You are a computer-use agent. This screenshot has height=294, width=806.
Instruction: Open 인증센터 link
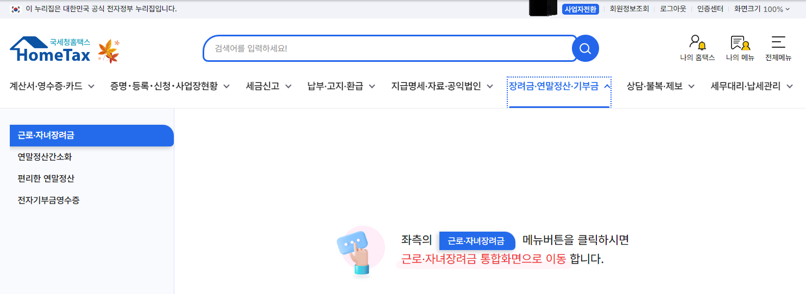tap(710, 9)
